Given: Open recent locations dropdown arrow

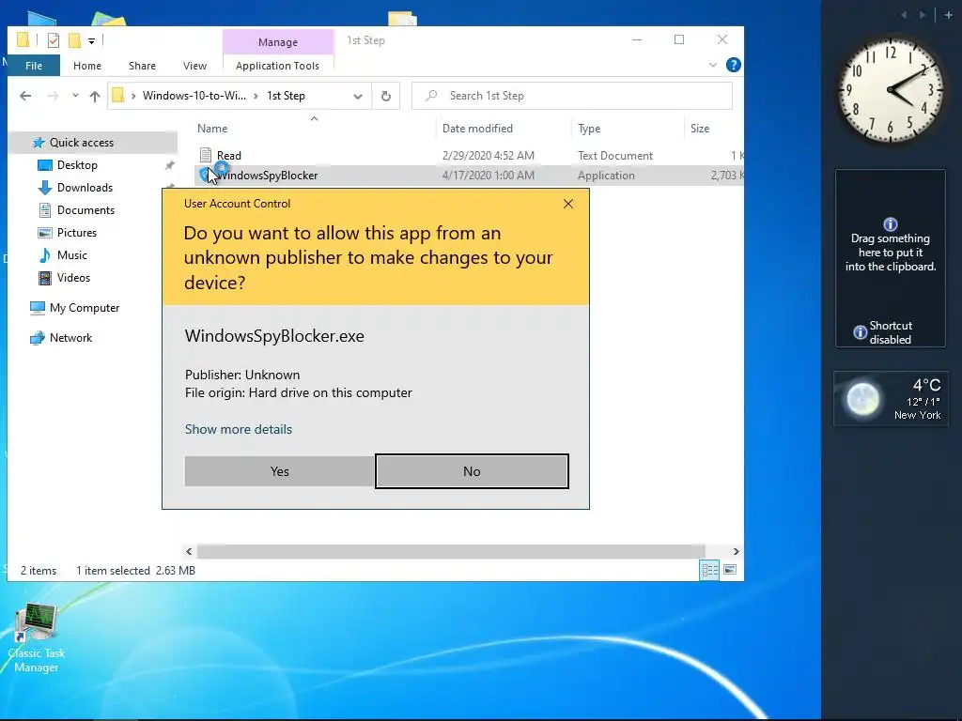Looking at the screenshot, I should (75, 96).
